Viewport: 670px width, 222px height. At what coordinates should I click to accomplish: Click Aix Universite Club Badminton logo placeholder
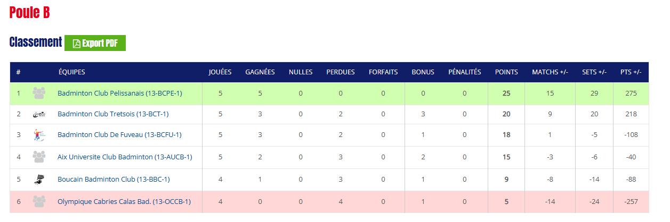point(39,157)
